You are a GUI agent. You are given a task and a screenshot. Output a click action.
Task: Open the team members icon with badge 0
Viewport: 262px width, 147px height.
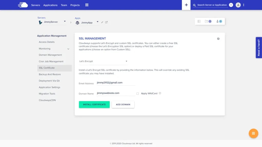[219, 21]
